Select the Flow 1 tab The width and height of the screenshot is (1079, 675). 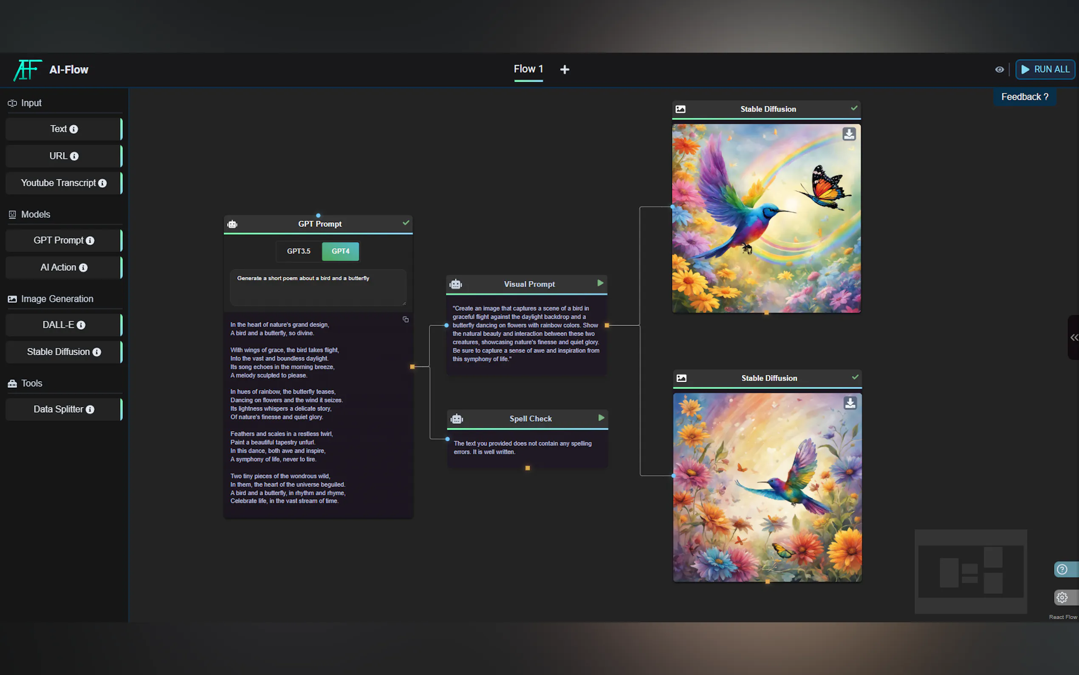528,69
